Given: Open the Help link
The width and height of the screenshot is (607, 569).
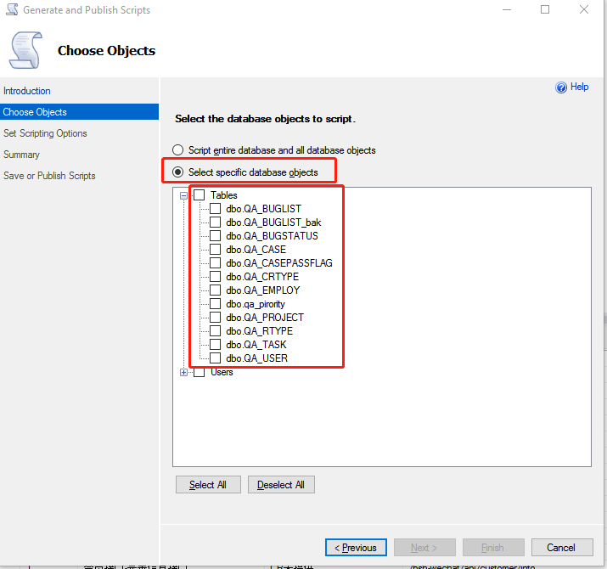Looking at the screenshot, I should pos(579,87).
